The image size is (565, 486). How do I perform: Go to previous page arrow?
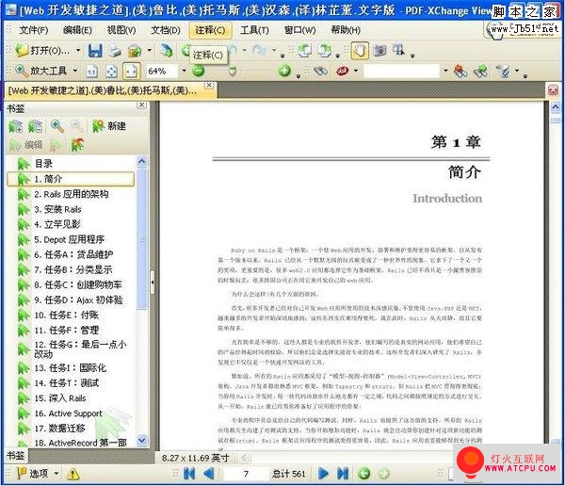click(x=209, y=474)
